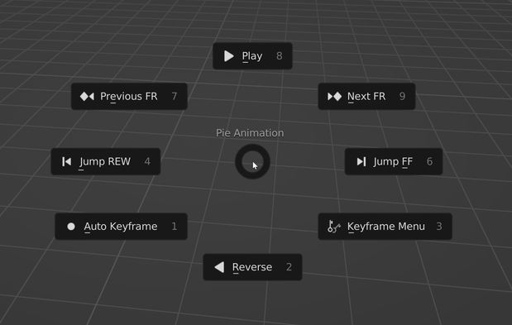Click the Jump REW skip-back icon
The height and width of the screenshot is (325, 512).
[67, 161]
